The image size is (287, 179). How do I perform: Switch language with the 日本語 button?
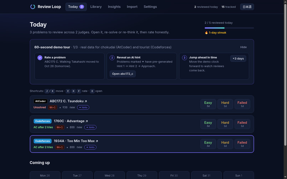click(x=247, y=7)
